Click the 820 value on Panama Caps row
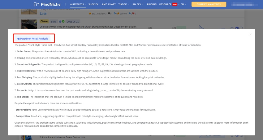This screenshot has height=140, width=263. pos(150,28)
